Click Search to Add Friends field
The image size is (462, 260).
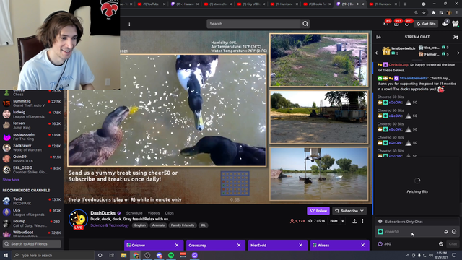tap(32, 244)
